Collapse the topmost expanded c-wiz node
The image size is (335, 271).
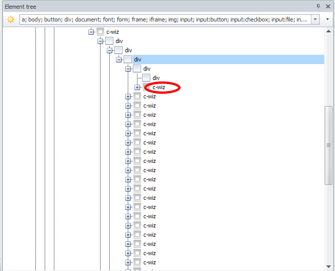click(x=91, y=32)
